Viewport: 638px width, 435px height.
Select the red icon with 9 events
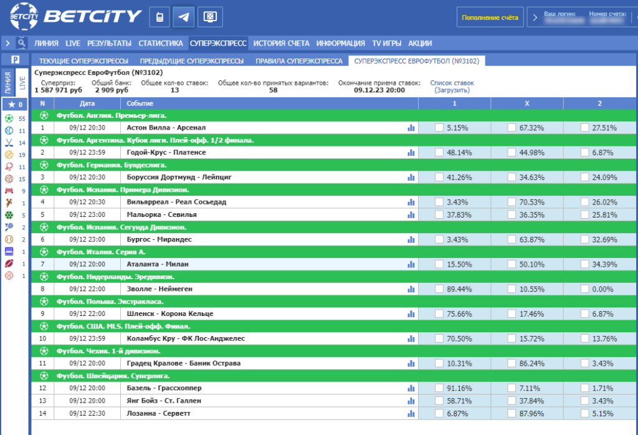point(9,191)
